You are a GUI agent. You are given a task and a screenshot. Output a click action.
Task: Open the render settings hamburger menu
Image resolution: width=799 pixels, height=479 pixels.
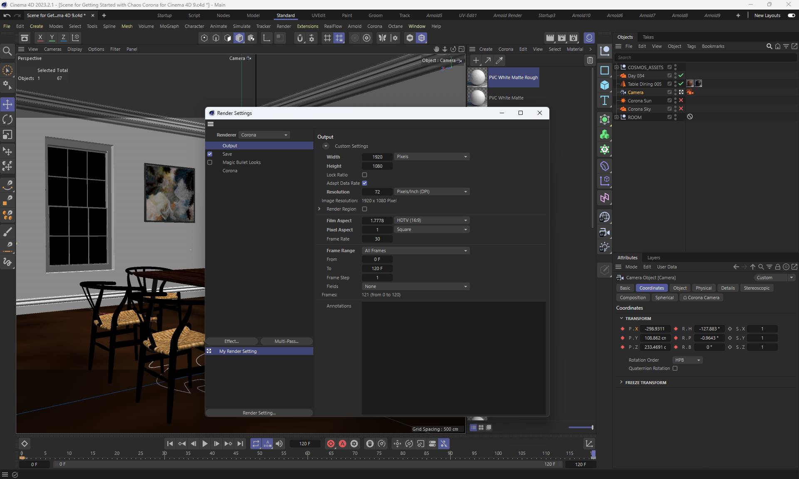click(211, 124)
